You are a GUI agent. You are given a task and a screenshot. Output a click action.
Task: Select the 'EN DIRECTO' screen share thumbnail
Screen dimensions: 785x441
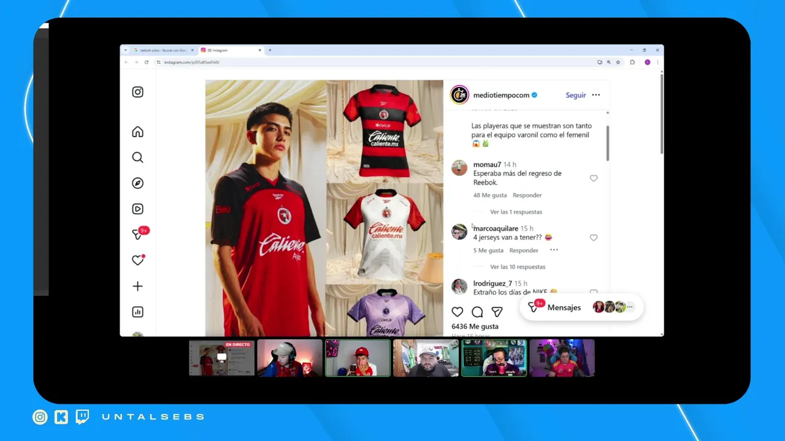click(x=221, y=358)
